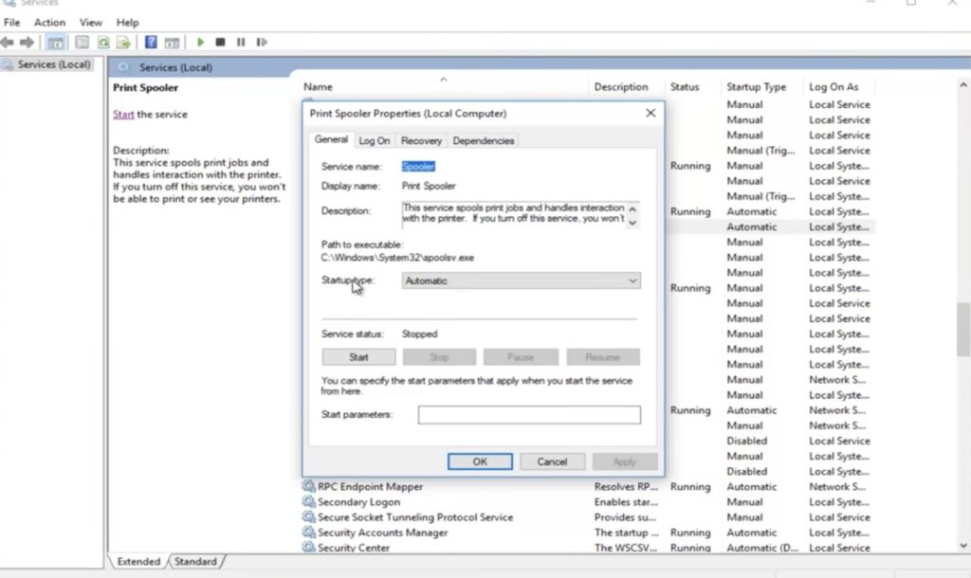Click the 'Automatic (D...' startup type cell
This screenshot has width=971, height=578.
[x=762, y=548]
